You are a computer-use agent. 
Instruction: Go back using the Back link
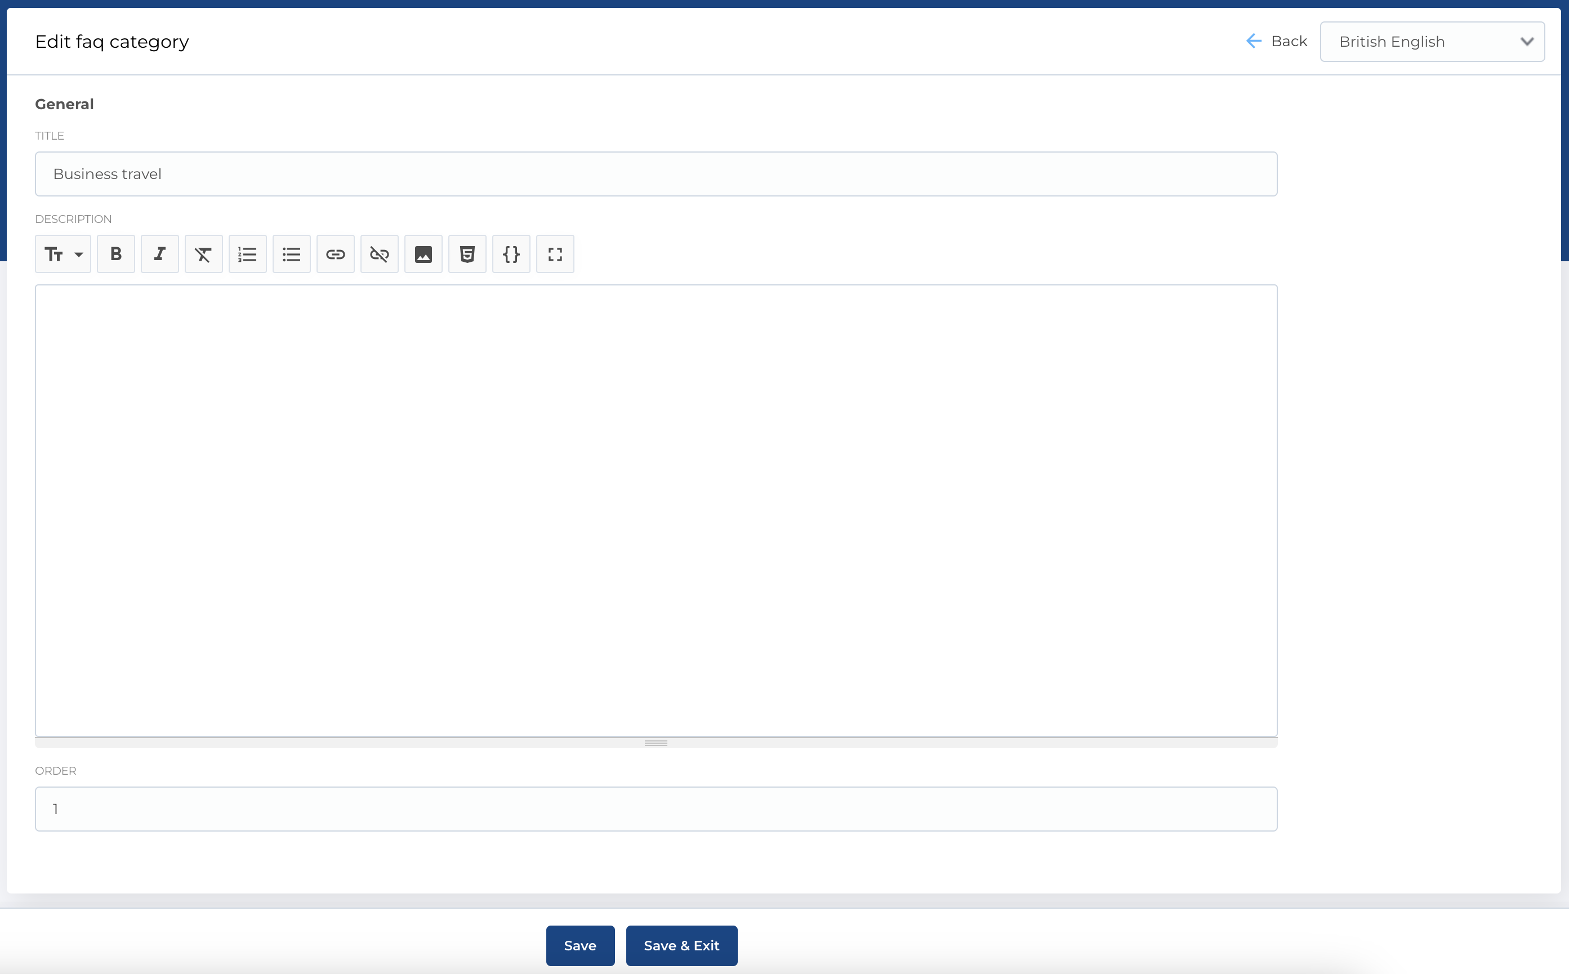1277,41
